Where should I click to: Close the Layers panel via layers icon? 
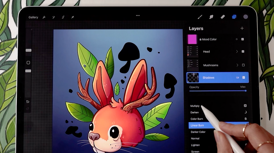(234, 17)
